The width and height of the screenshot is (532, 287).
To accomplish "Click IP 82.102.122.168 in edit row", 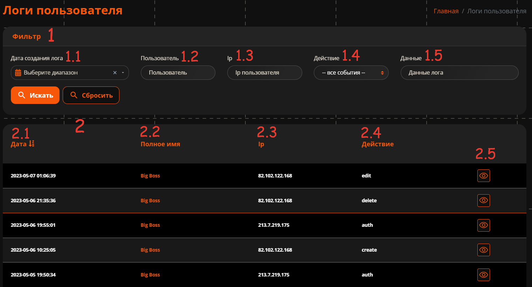I will click(x=275, y=176).
